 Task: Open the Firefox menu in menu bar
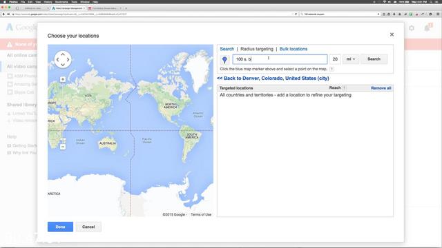(x=13, y=1)
